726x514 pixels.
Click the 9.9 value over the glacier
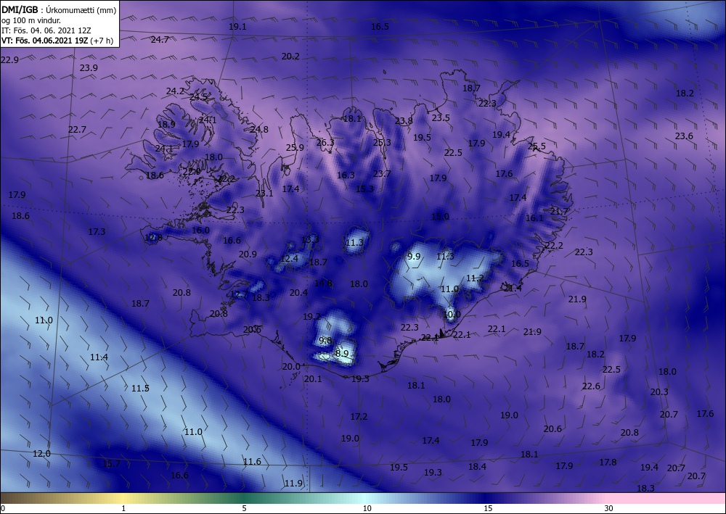tap(414, 257)
